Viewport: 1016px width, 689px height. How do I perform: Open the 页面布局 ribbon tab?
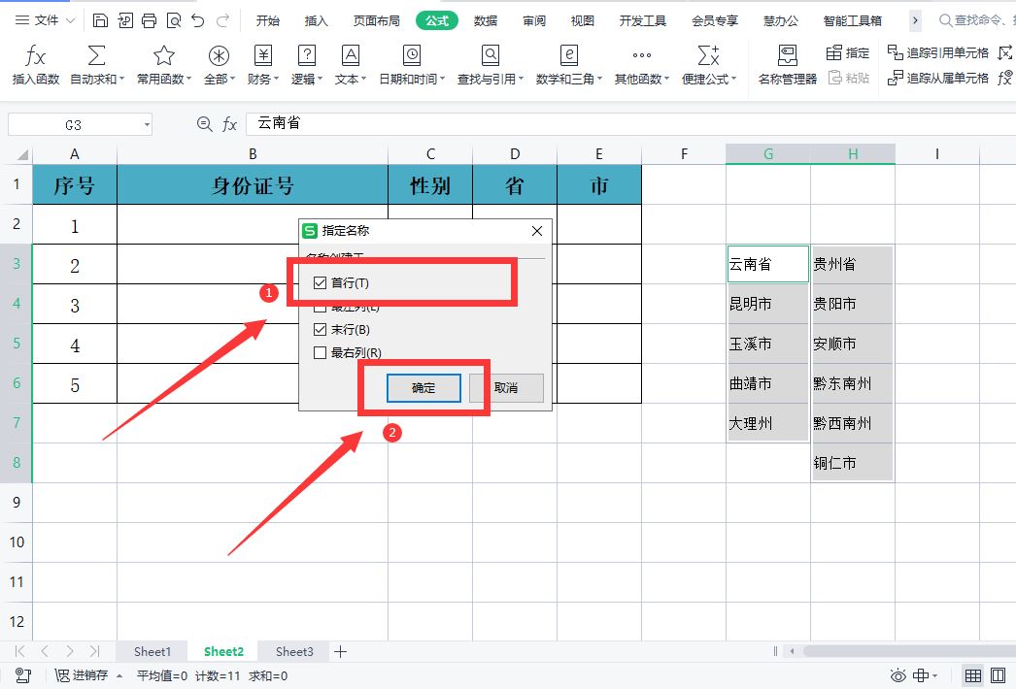click(377, 20)
